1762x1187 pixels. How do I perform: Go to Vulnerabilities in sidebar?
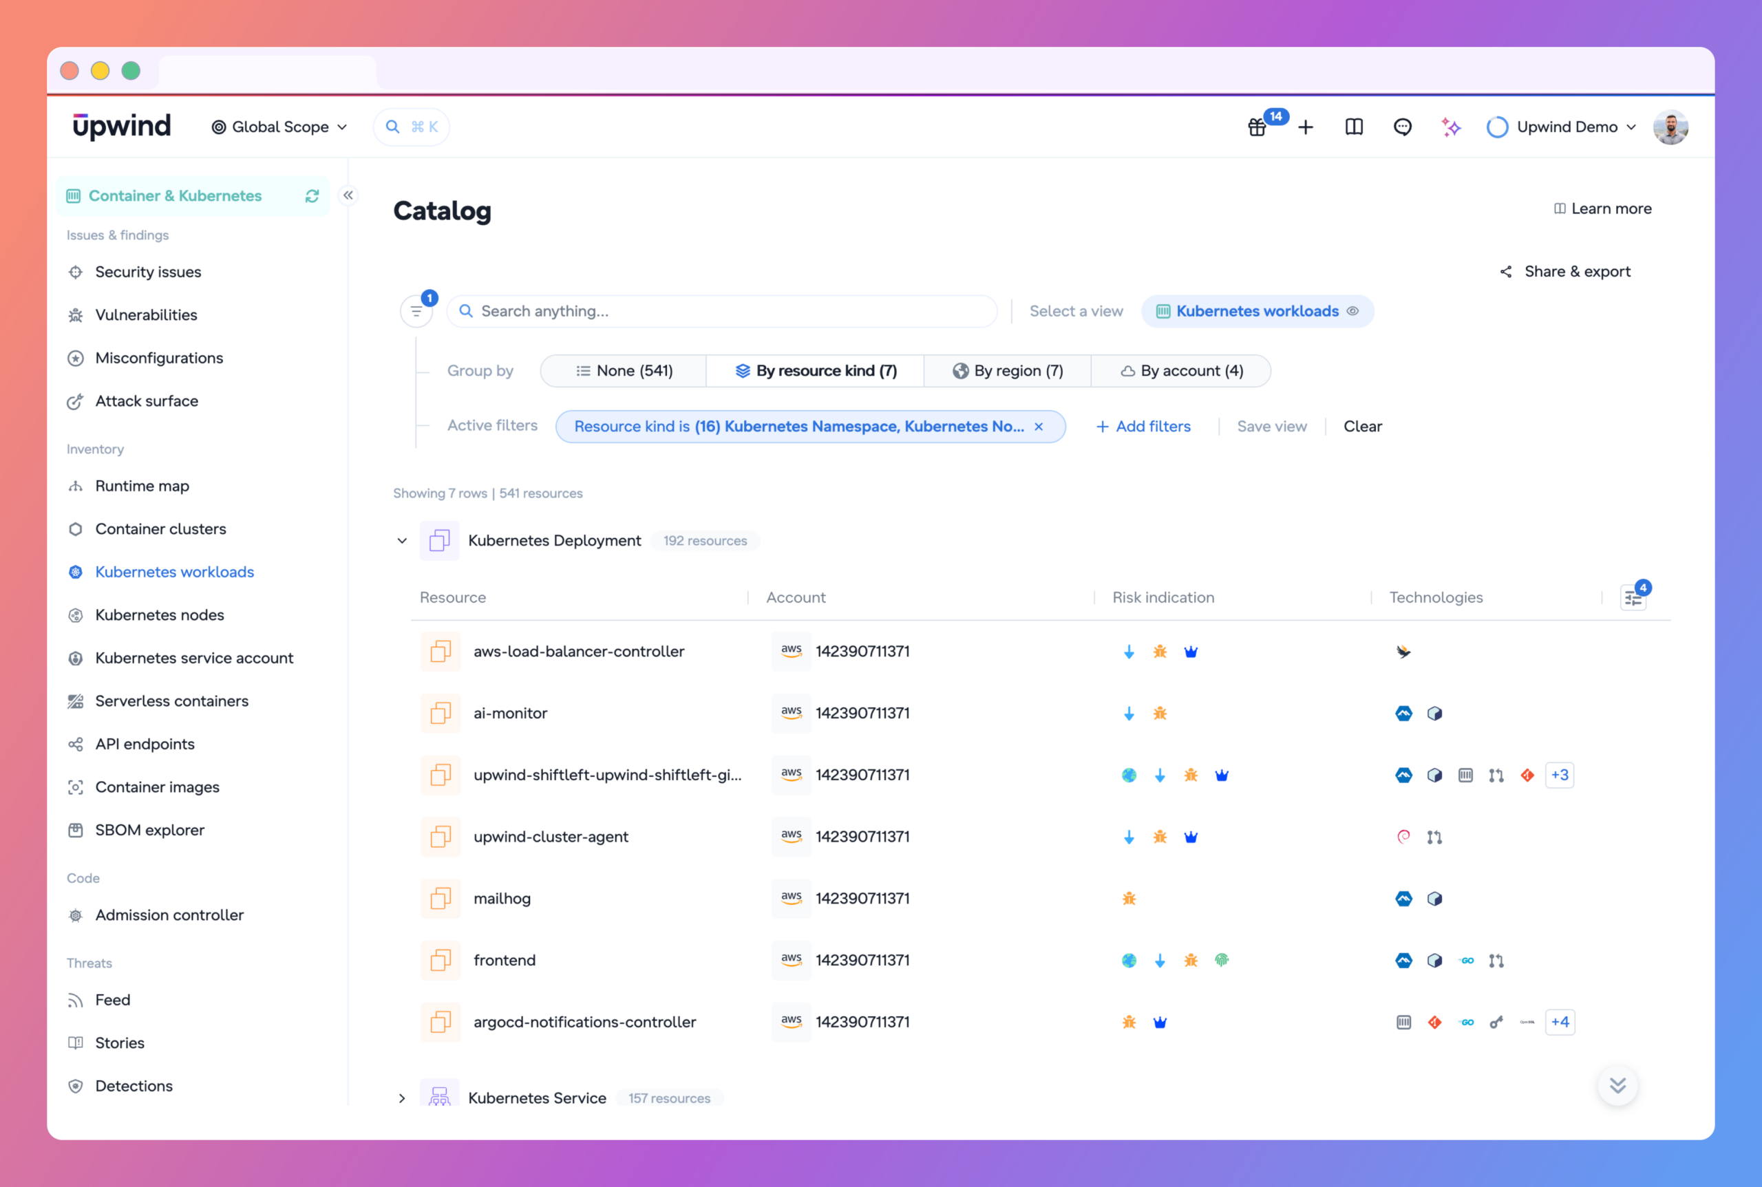click(146, 315)
